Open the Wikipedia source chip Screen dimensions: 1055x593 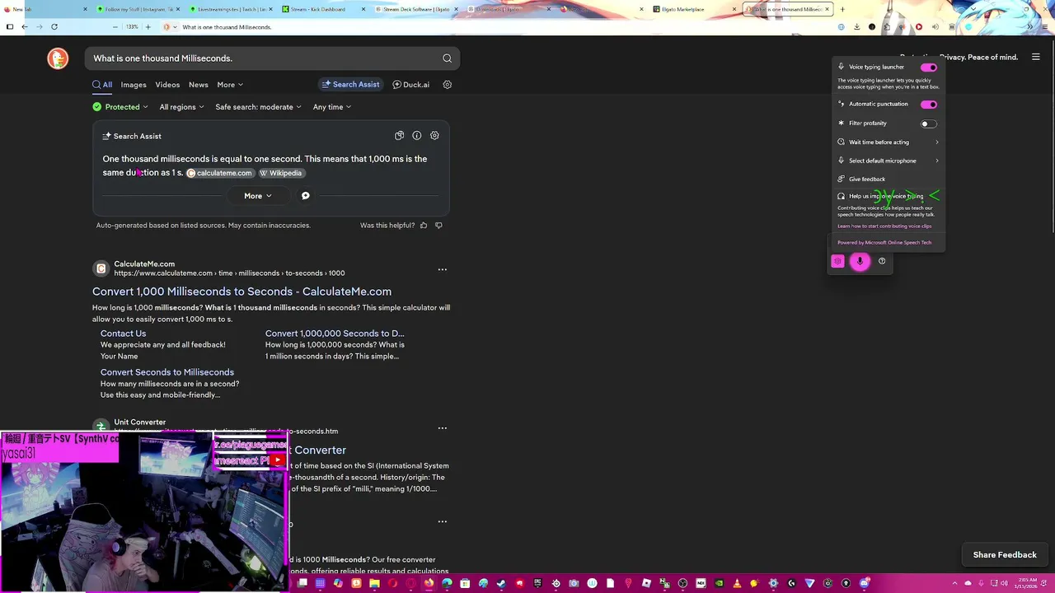pos(281,173)
